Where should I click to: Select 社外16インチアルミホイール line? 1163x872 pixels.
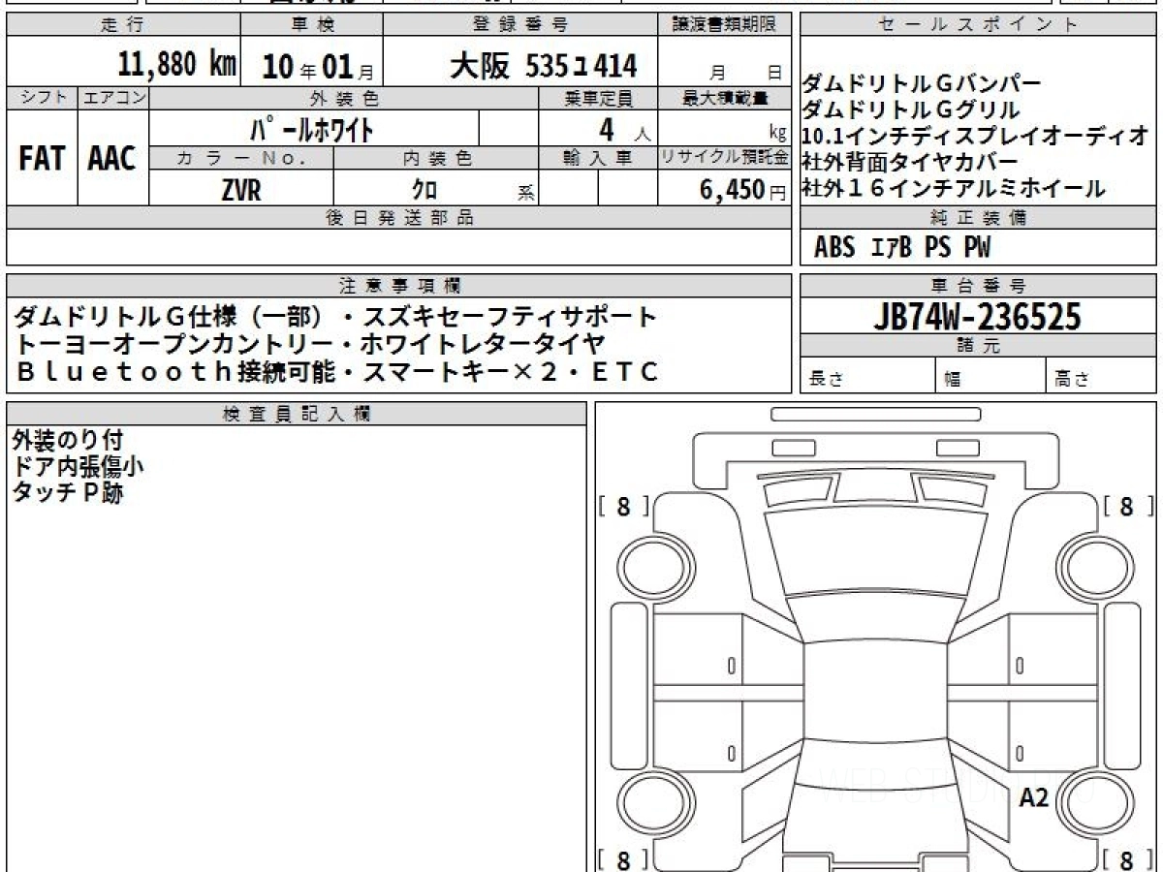click(x=953, y=188)
